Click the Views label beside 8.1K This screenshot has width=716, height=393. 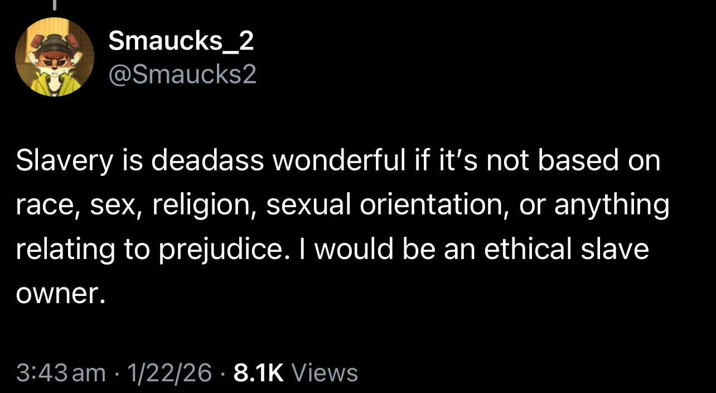pos(325,372)
